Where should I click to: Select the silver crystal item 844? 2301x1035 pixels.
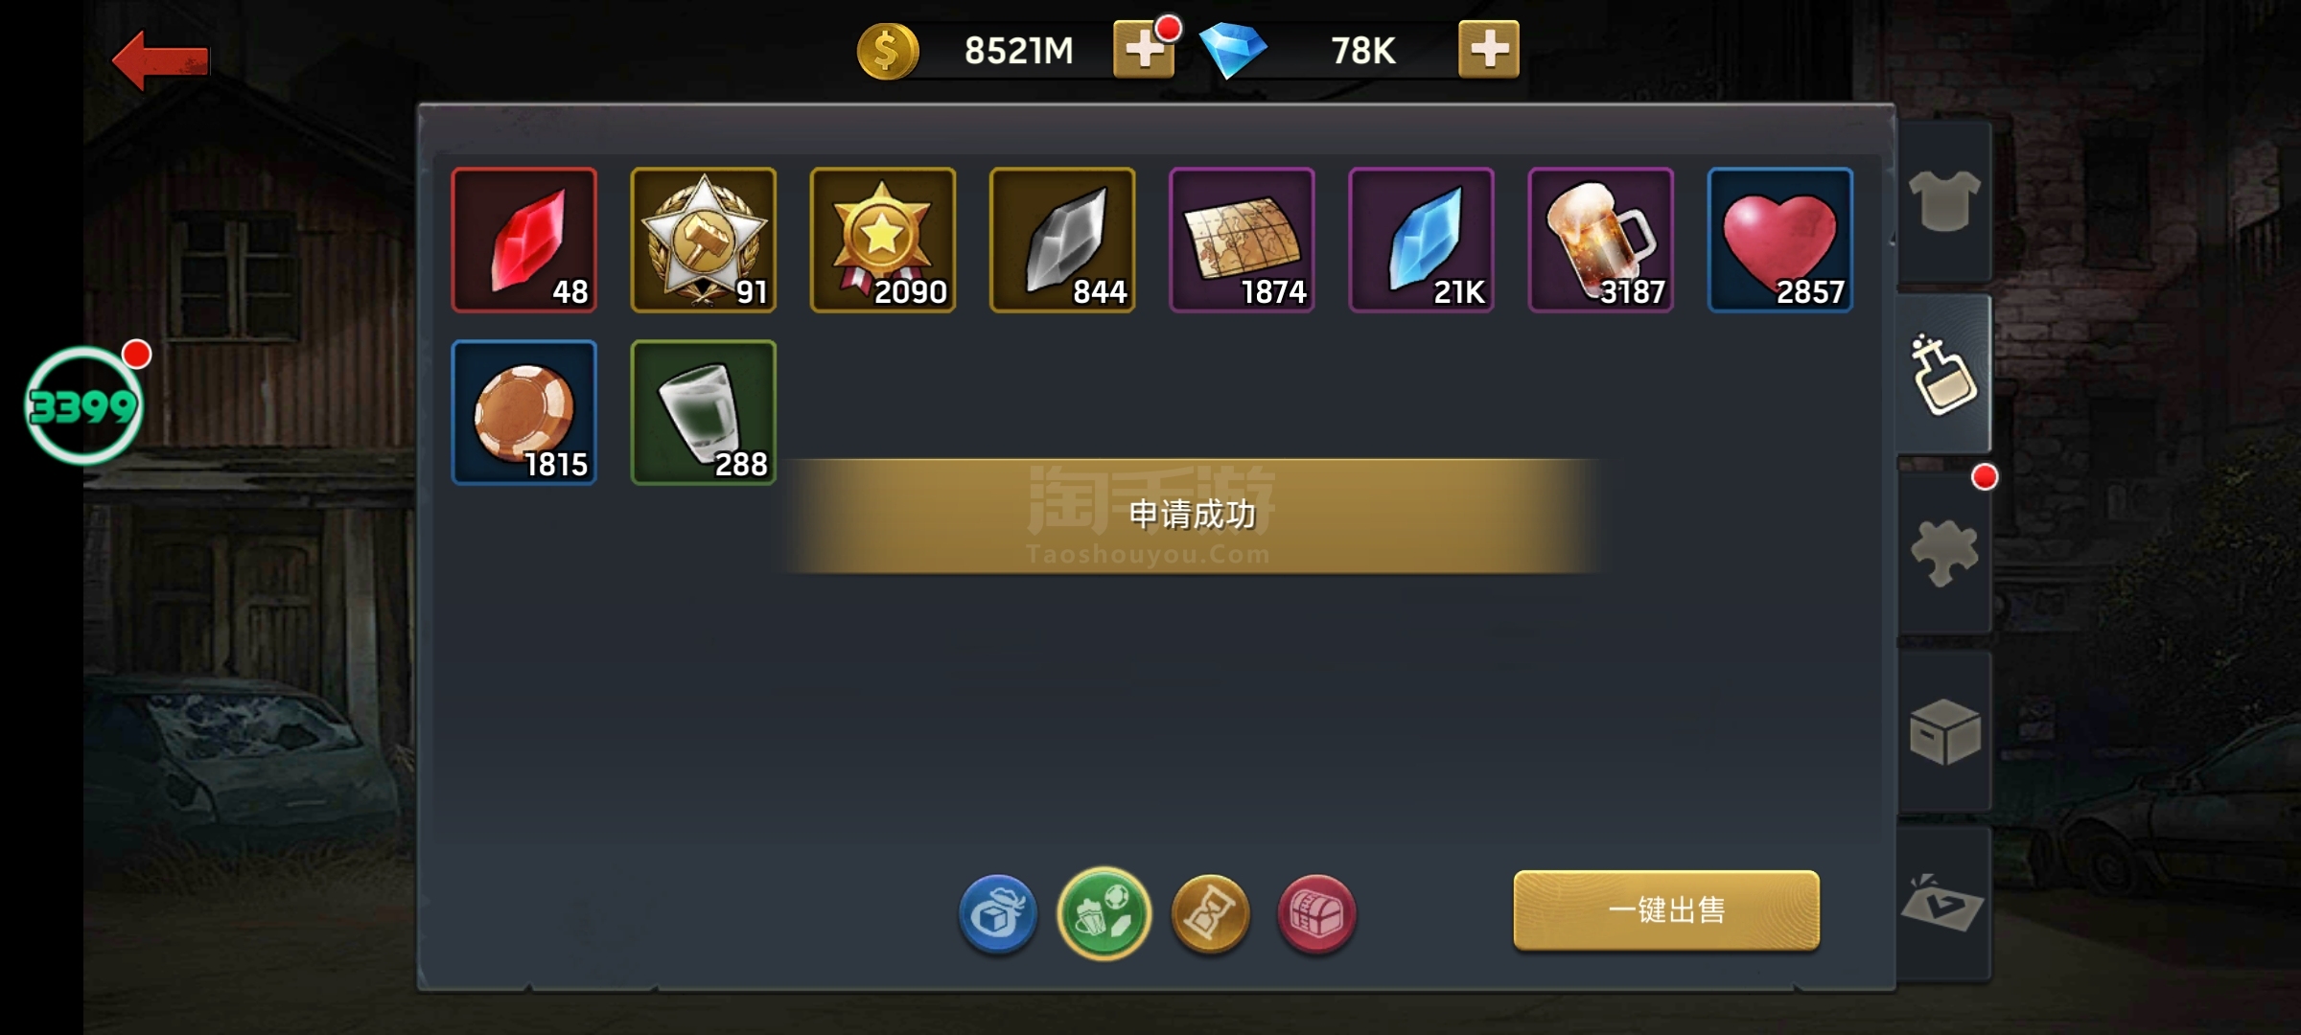(1062, 240)
